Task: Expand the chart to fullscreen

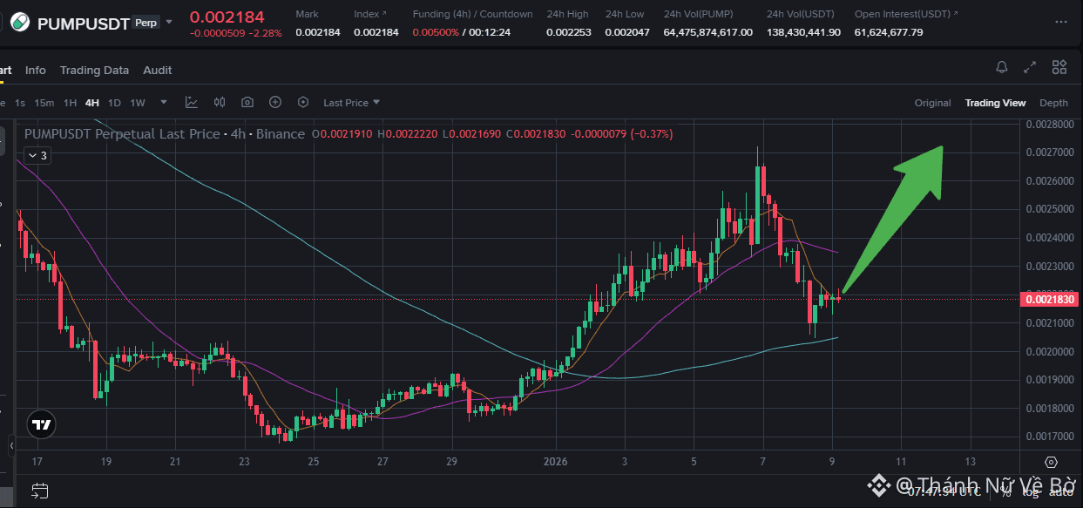Action: (x=1030, y=67)
